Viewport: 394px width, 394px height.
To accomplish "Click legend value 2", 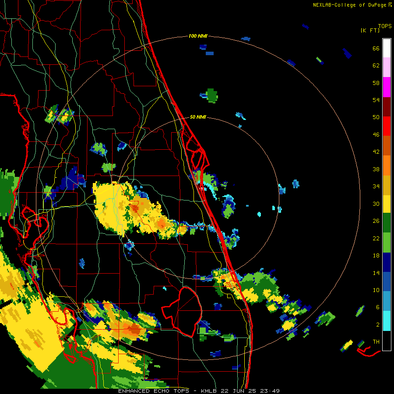I will click(x=378, y=325).
